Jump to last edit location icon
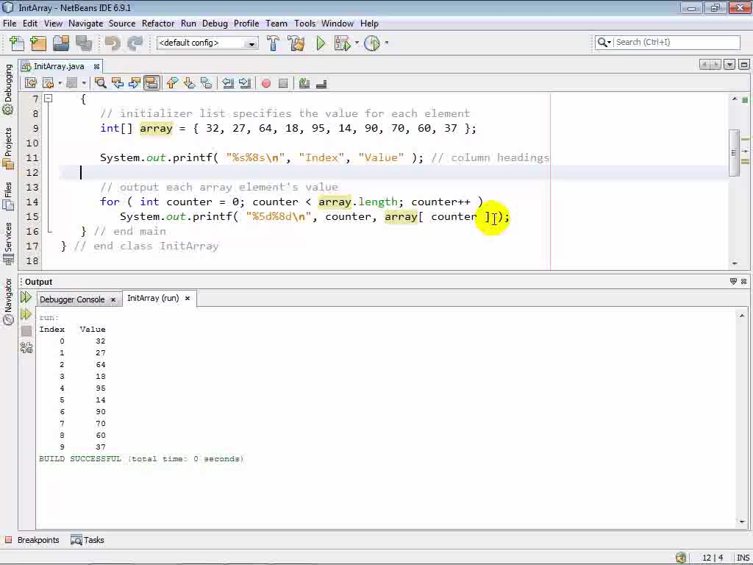 click(x=31, y=83)
